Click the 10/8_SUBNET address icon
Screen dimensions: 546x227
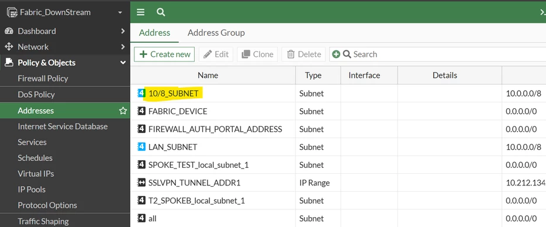coord(141,93)
